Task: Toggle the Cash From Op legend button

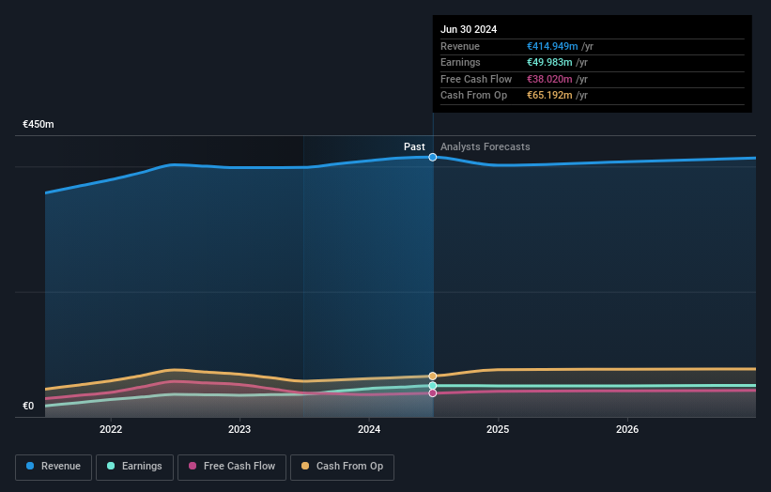Action: (342, 467)
